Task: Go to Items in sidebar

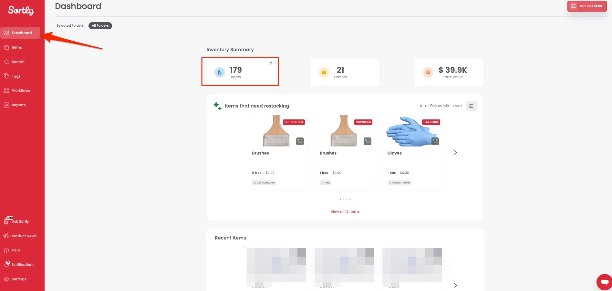Action: tap(17, 47)
